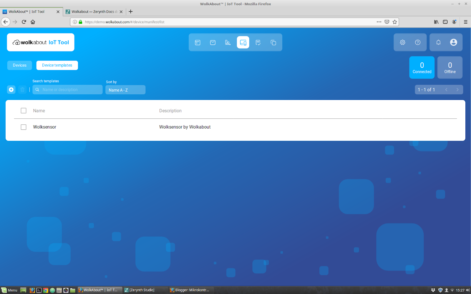The width and height of the screenshot is (471, 294).
Task: Open the messages envelope icon
Action: [x=213, y=42]
